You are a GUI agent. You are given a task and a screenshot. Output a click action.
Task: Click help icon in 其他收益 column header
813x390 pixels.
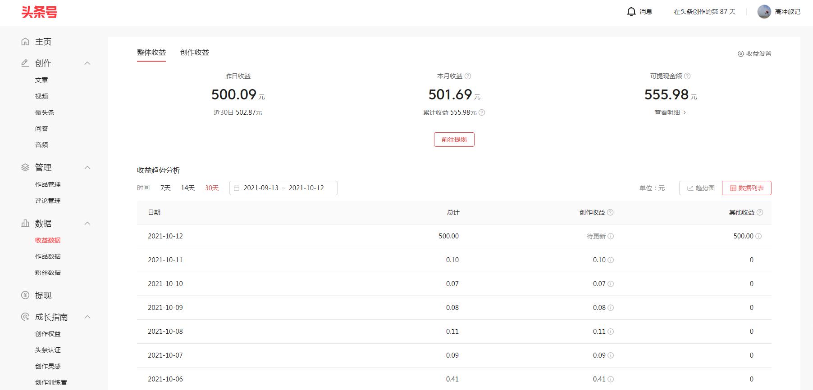pyautogui.click(x=760, y=212)
